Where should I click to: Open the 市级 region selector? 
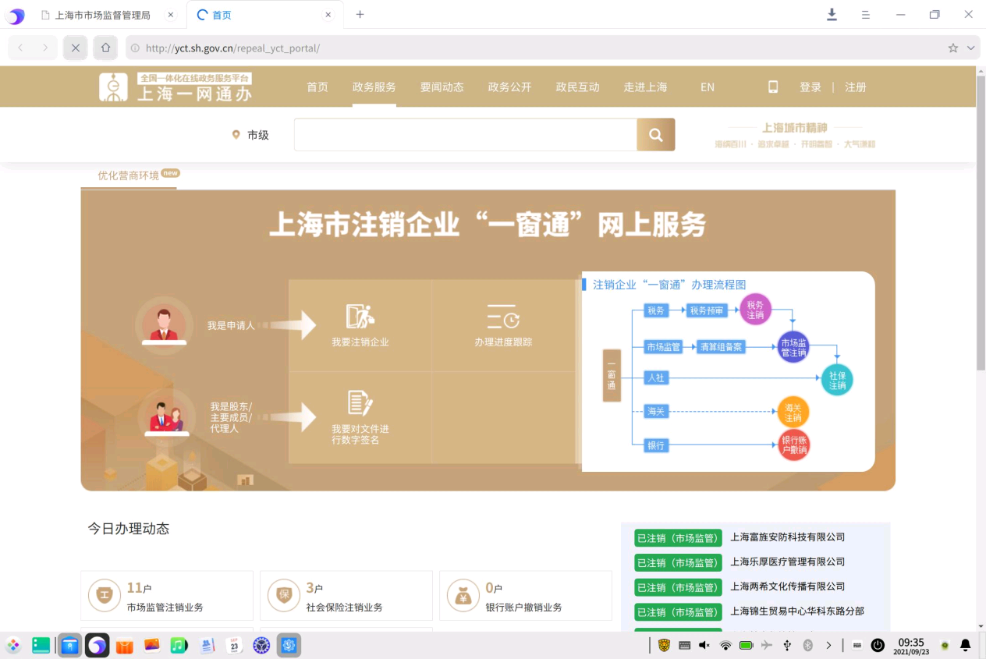[x=250, y=135]
